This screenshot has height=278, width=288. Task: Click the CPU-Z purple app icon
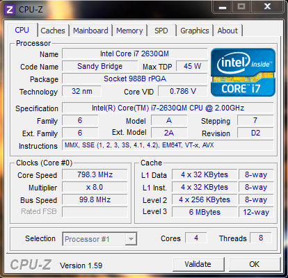10,10
